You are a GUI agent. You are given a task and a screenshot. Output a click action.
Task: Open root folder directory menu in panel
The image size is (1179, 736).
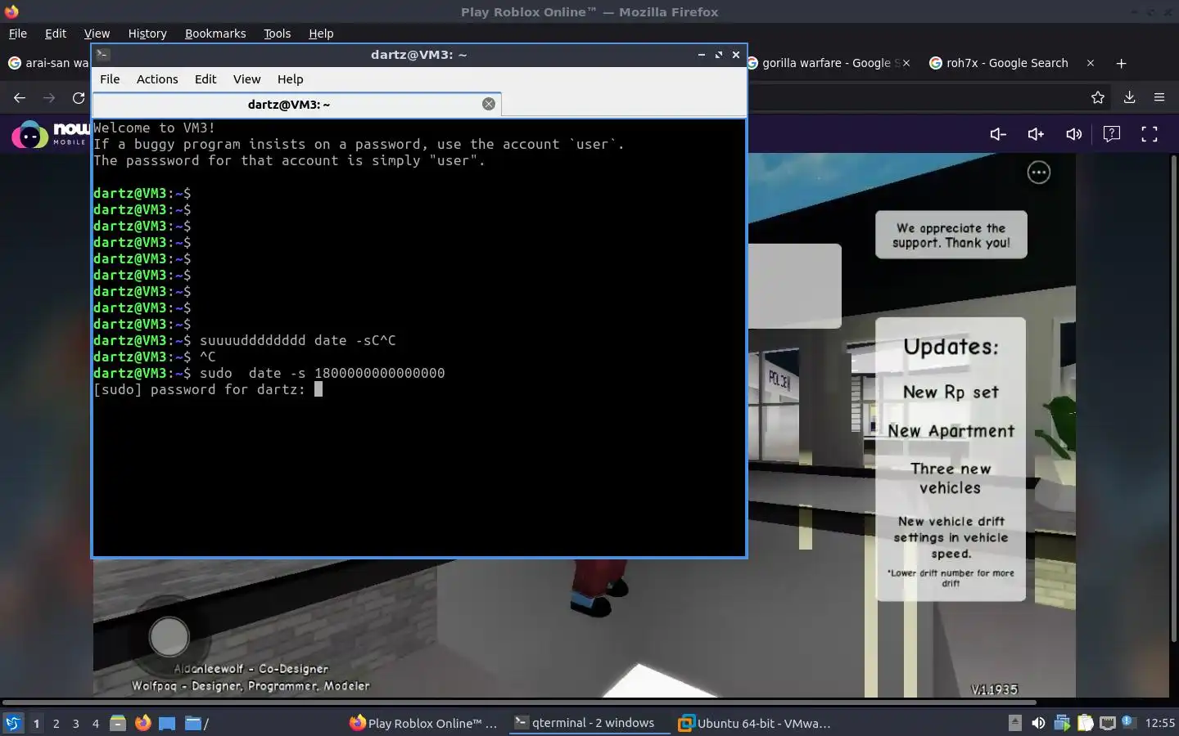(x=196, y=723)
